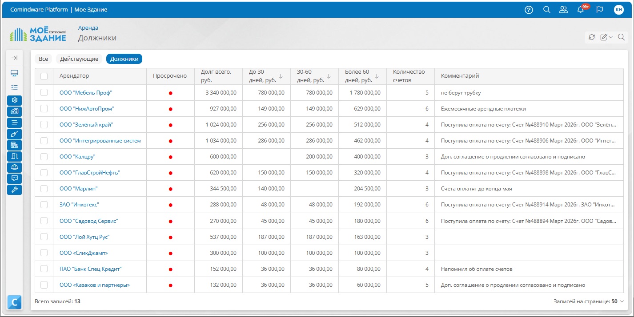This screenshot has width=634, height=317.
Task: Open the edit pencil dropdown menu
Action: coord(606,37)
